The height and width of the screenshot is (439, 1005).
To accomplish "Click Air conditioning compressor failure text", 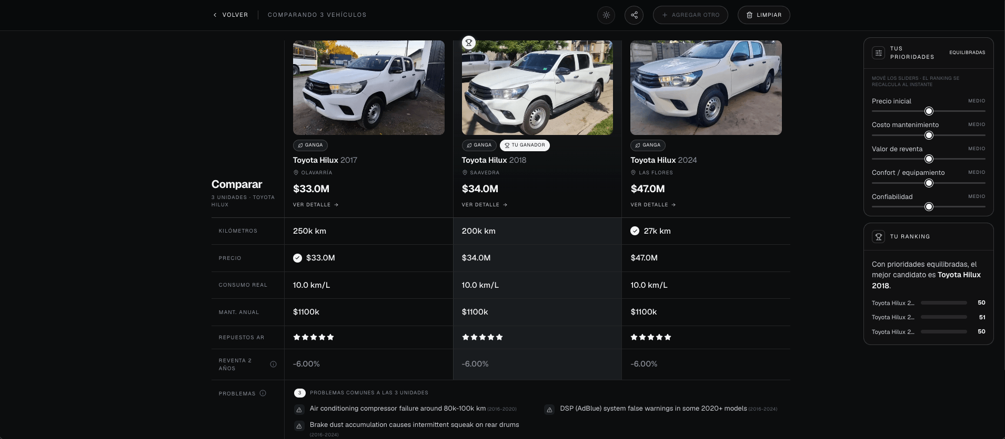I will coord(398,409).
